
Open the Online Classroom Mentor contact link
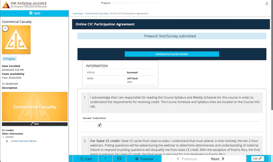[24, 141]
